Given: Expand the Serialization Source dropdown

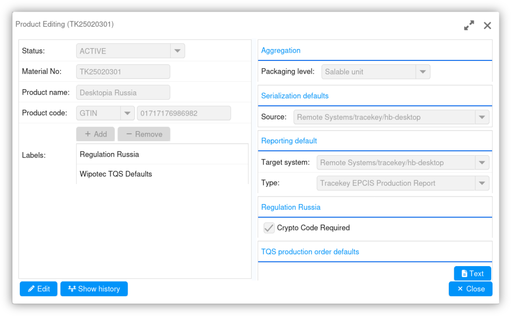Looking at the screenshot, I should (482, 117).
